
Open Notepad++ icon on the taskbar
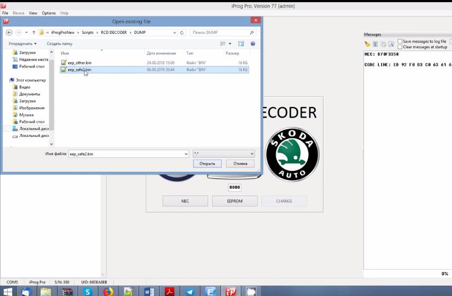128,292
